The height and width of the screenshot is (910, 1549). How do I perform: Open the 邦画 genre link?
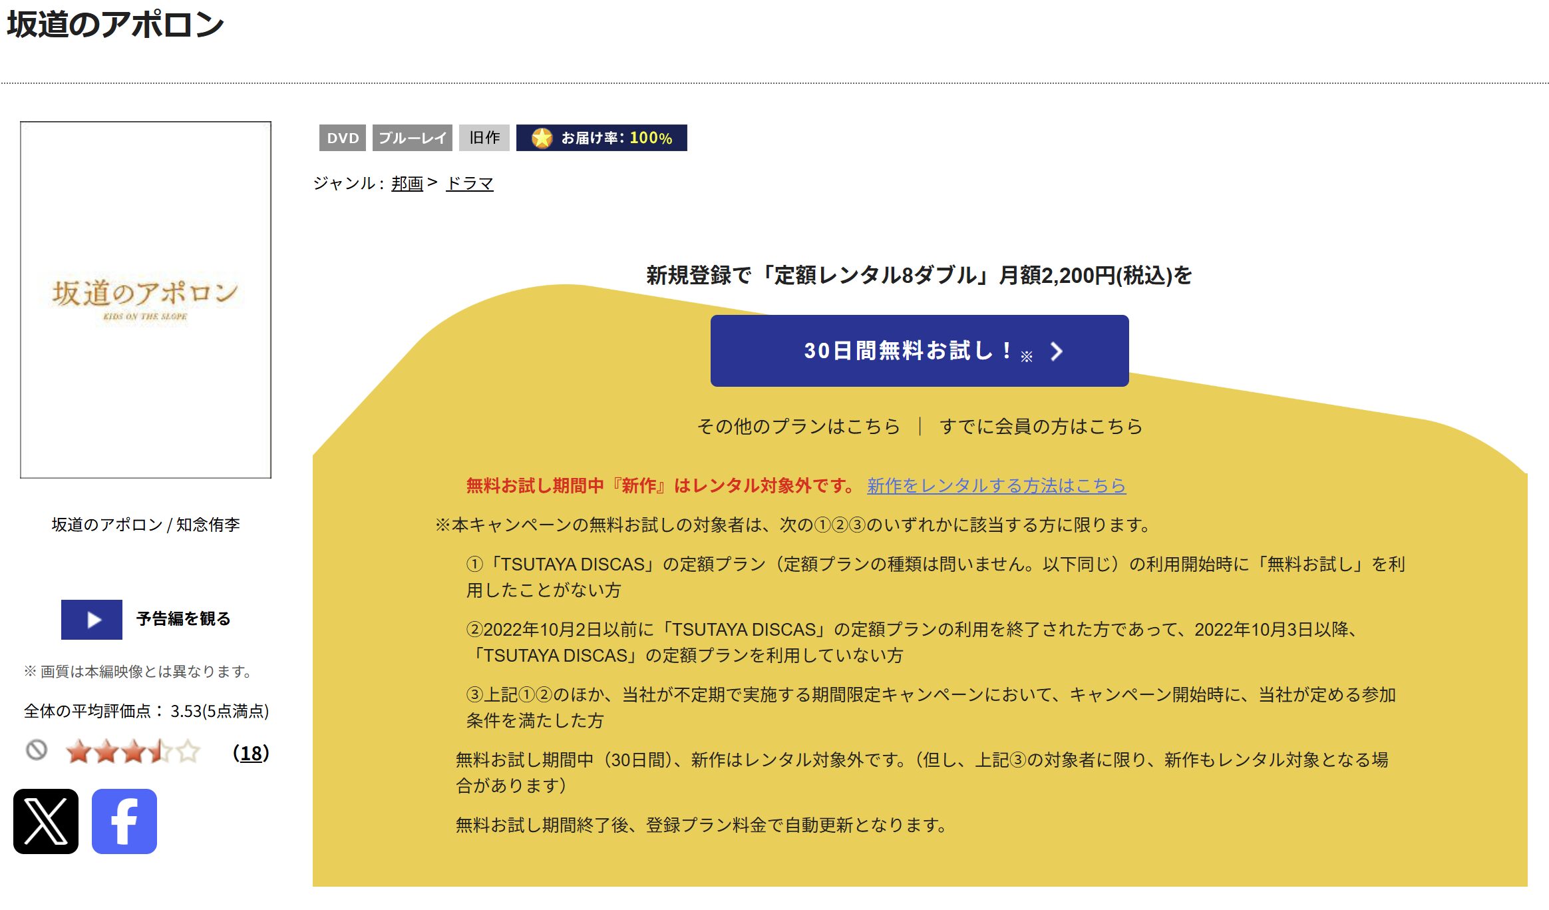(x=407, y=183)
